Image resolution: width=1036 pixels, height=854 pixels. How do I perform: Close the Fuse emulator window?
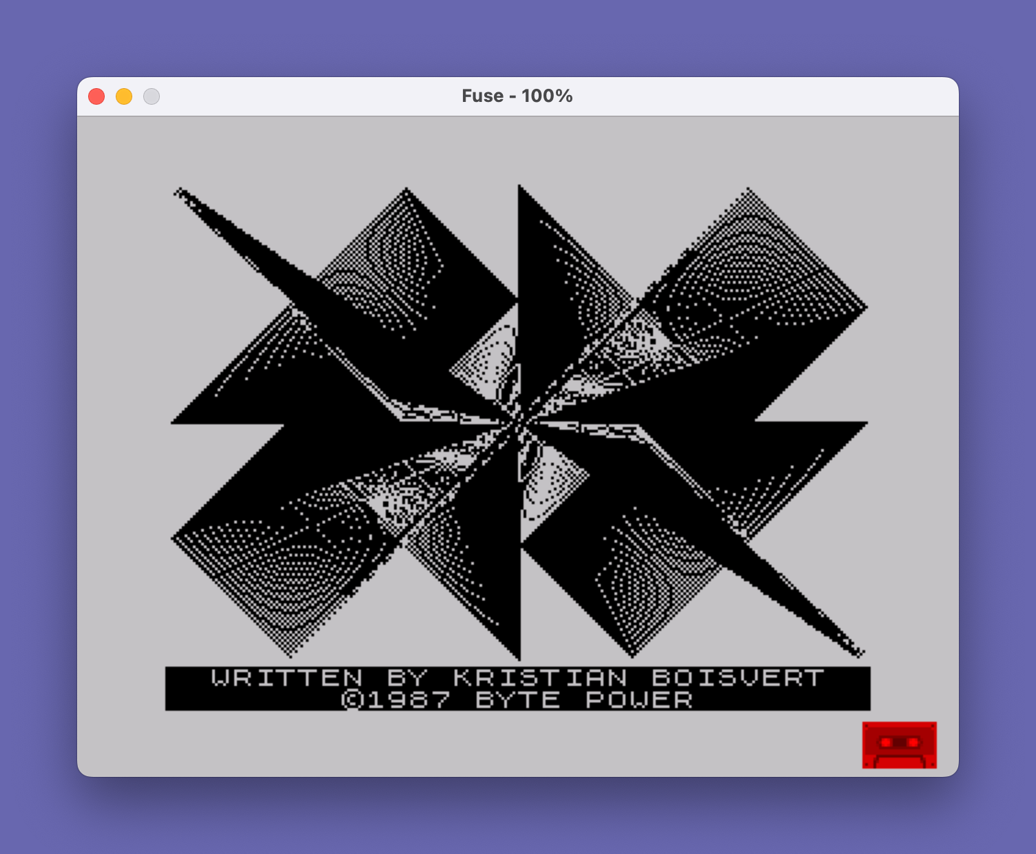tap(96, 96)
